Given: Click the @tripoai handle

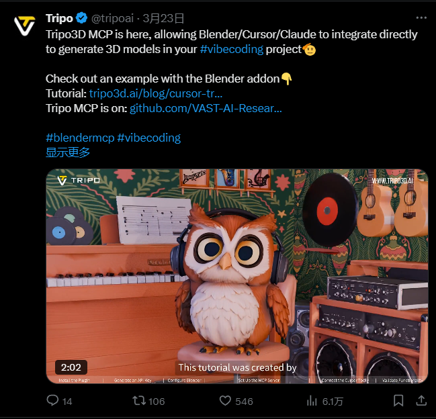Looking at the screenshot, I should [x=113, y=18].
